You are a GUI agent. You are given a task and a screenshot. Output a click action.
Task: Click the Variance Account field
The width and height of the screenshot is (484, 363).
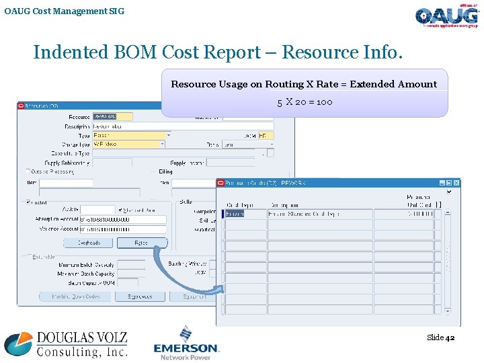click(x=123, y=229)
